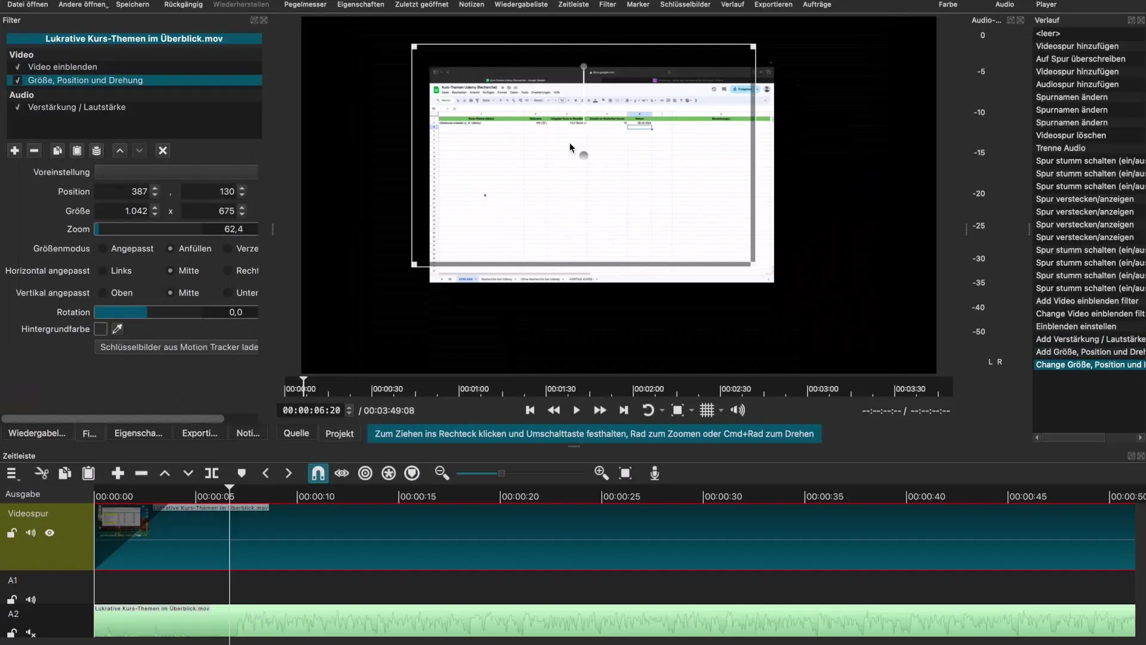Remove selected filter with minus icon

pos(34,150)
